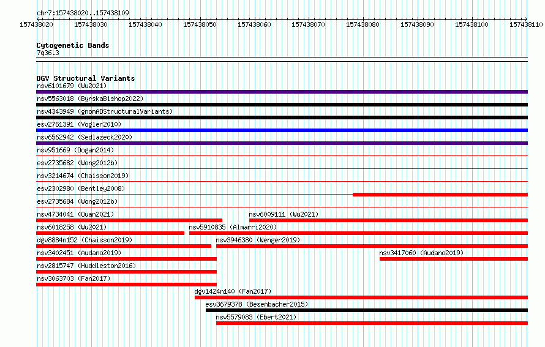Image resolution: width=545 pixels, height=347 pixels.
Task: Click ruler position 157438110
Action: 526,24
